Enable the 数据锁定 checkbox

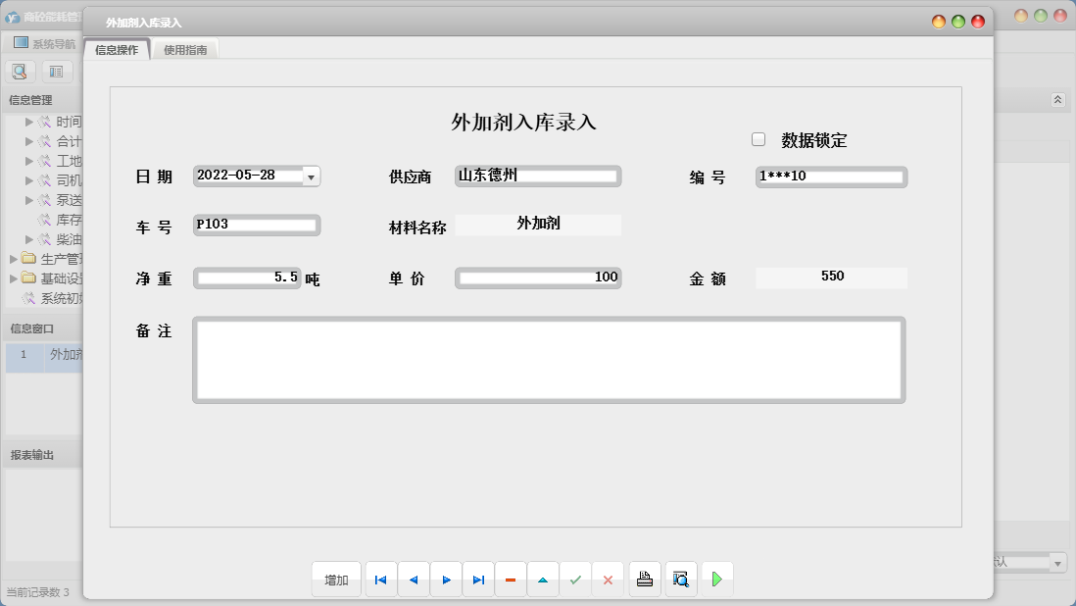(758, 138)
